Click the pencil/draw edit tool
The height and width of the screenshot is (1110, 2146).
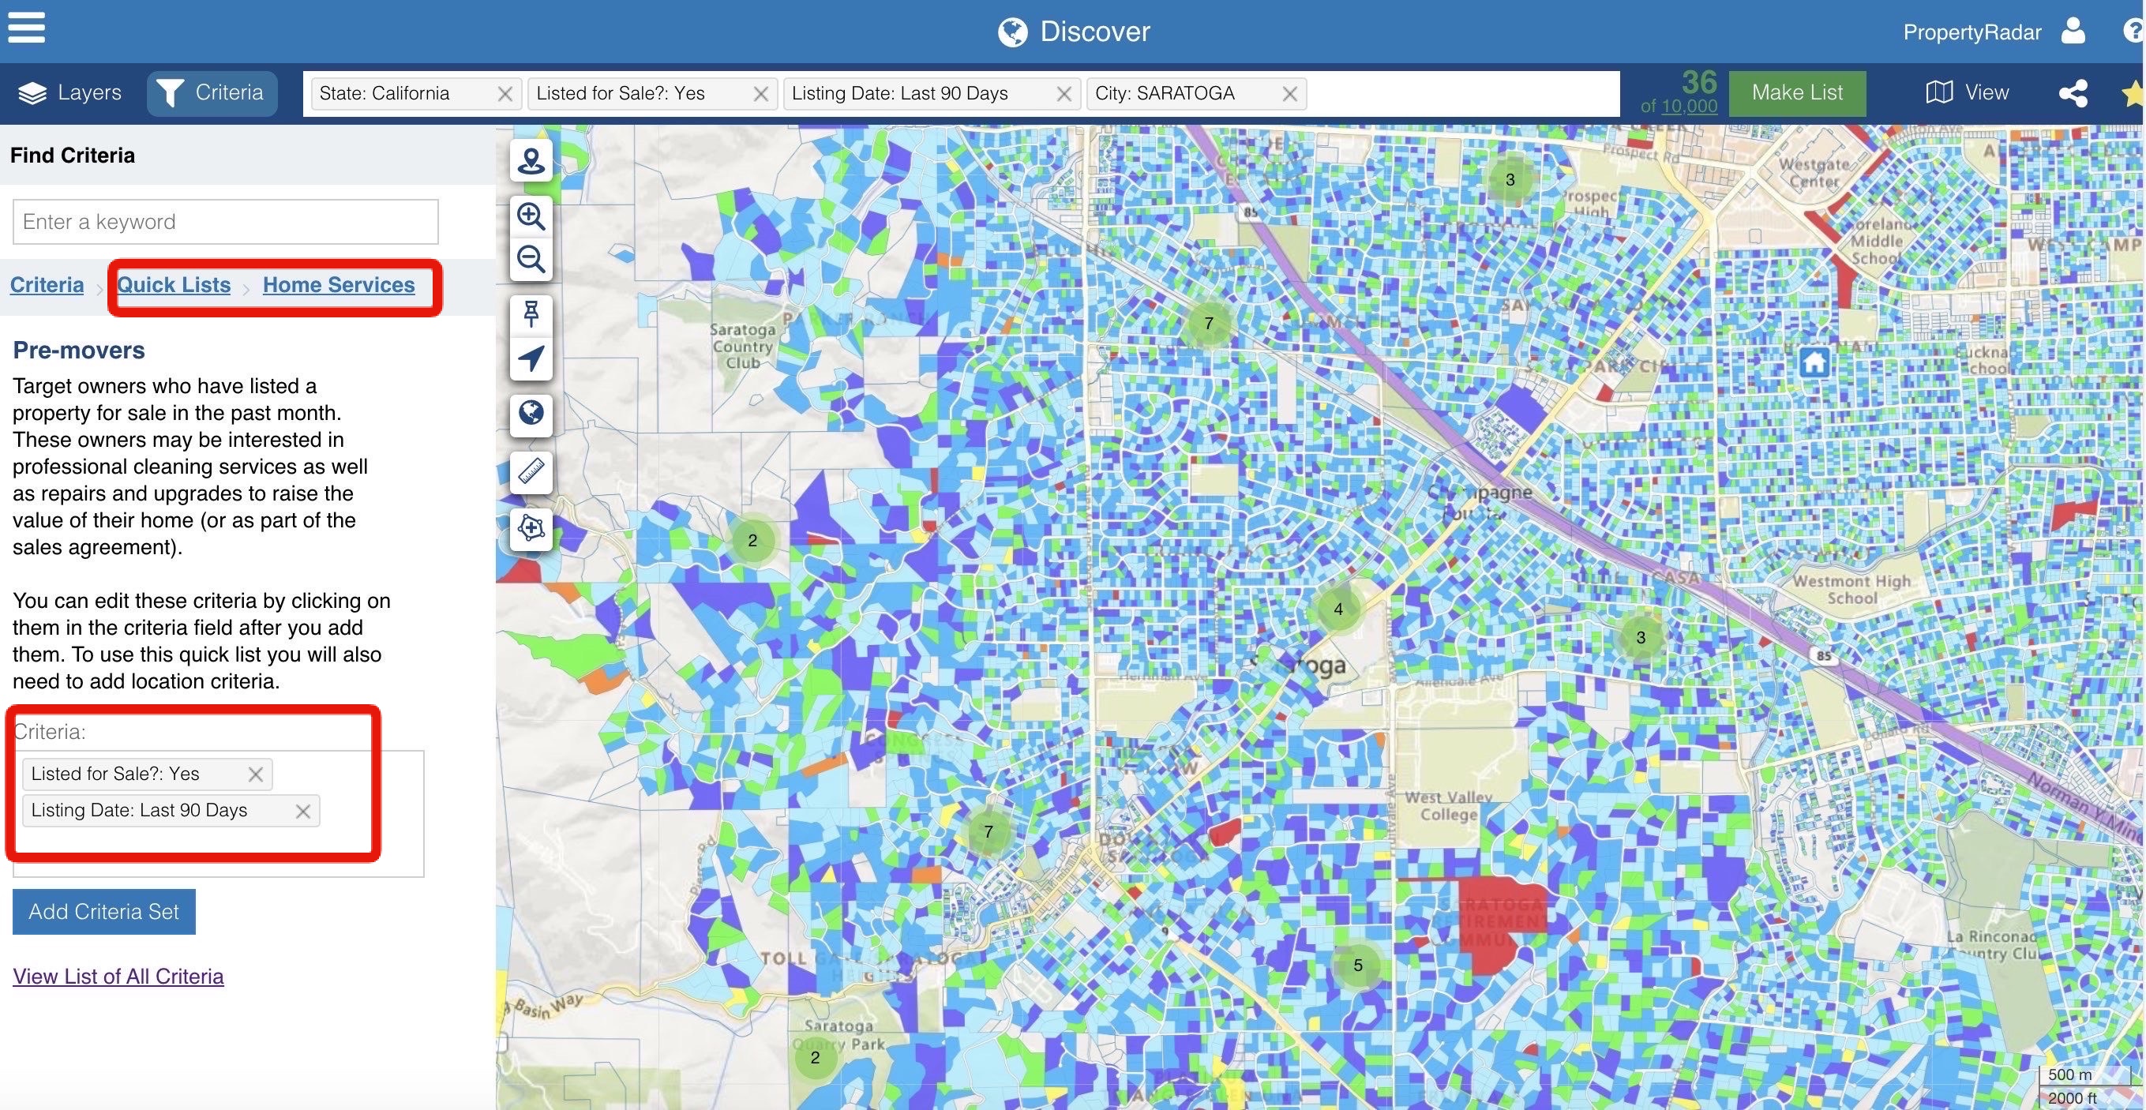(x=534, y=469)
